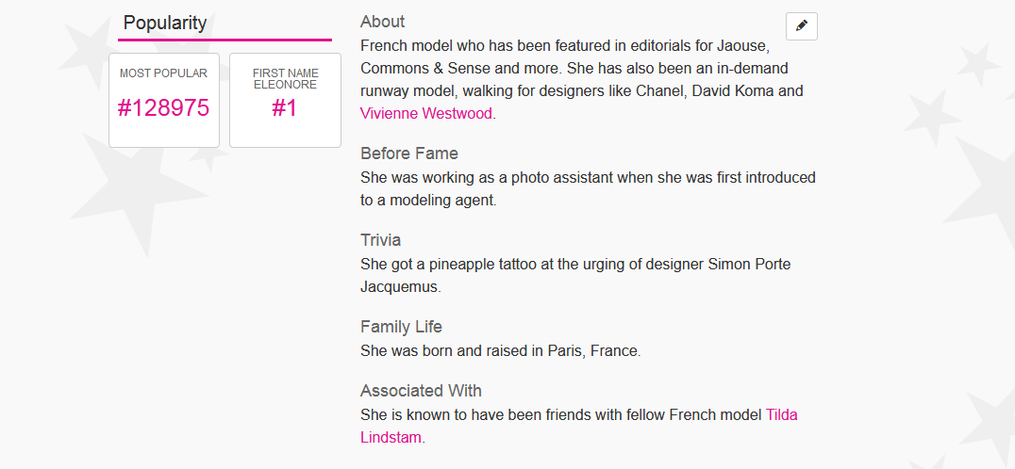Image resolution: width=1015 pixels, height=469 pixels.
Task: Click the Trivia heading
Action: [381, 239]
